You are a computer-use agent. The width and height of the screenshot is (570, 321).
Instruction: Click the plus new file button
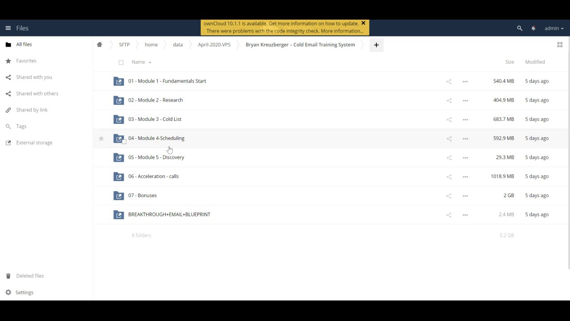click(x=376, y=45)
